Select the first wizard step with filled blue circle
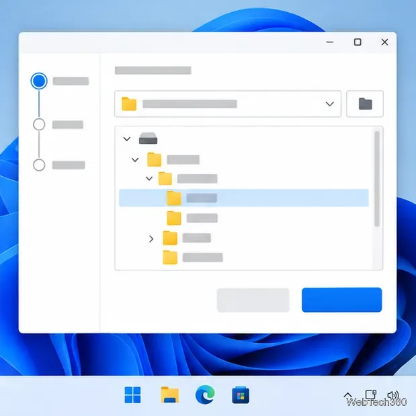 coord(39,81)
